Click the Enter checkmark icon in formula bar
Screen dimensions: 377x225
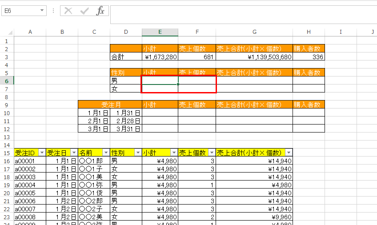coord(84,11)
